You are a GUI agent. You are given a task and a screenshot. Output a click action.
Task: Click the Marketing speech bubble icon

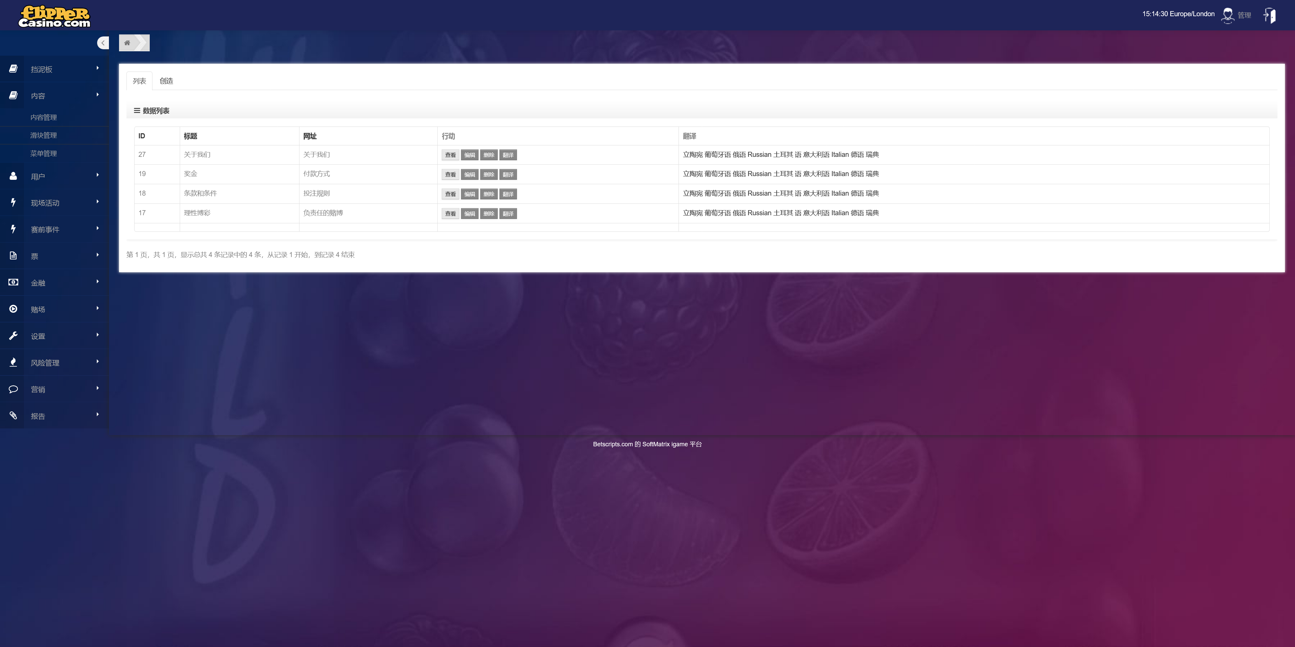tap(13, 389)
